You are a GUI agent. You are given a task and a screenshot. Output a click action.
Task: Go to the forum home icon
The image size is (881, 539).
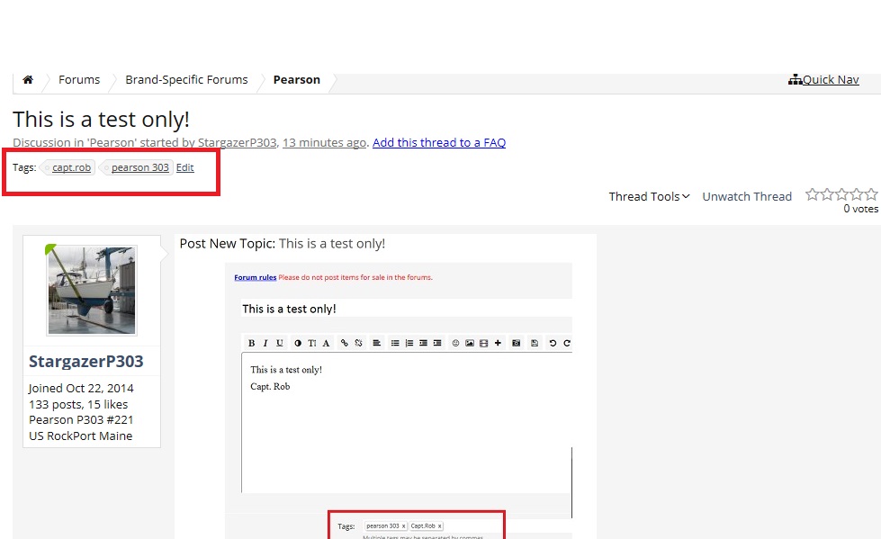pos(28,80)
